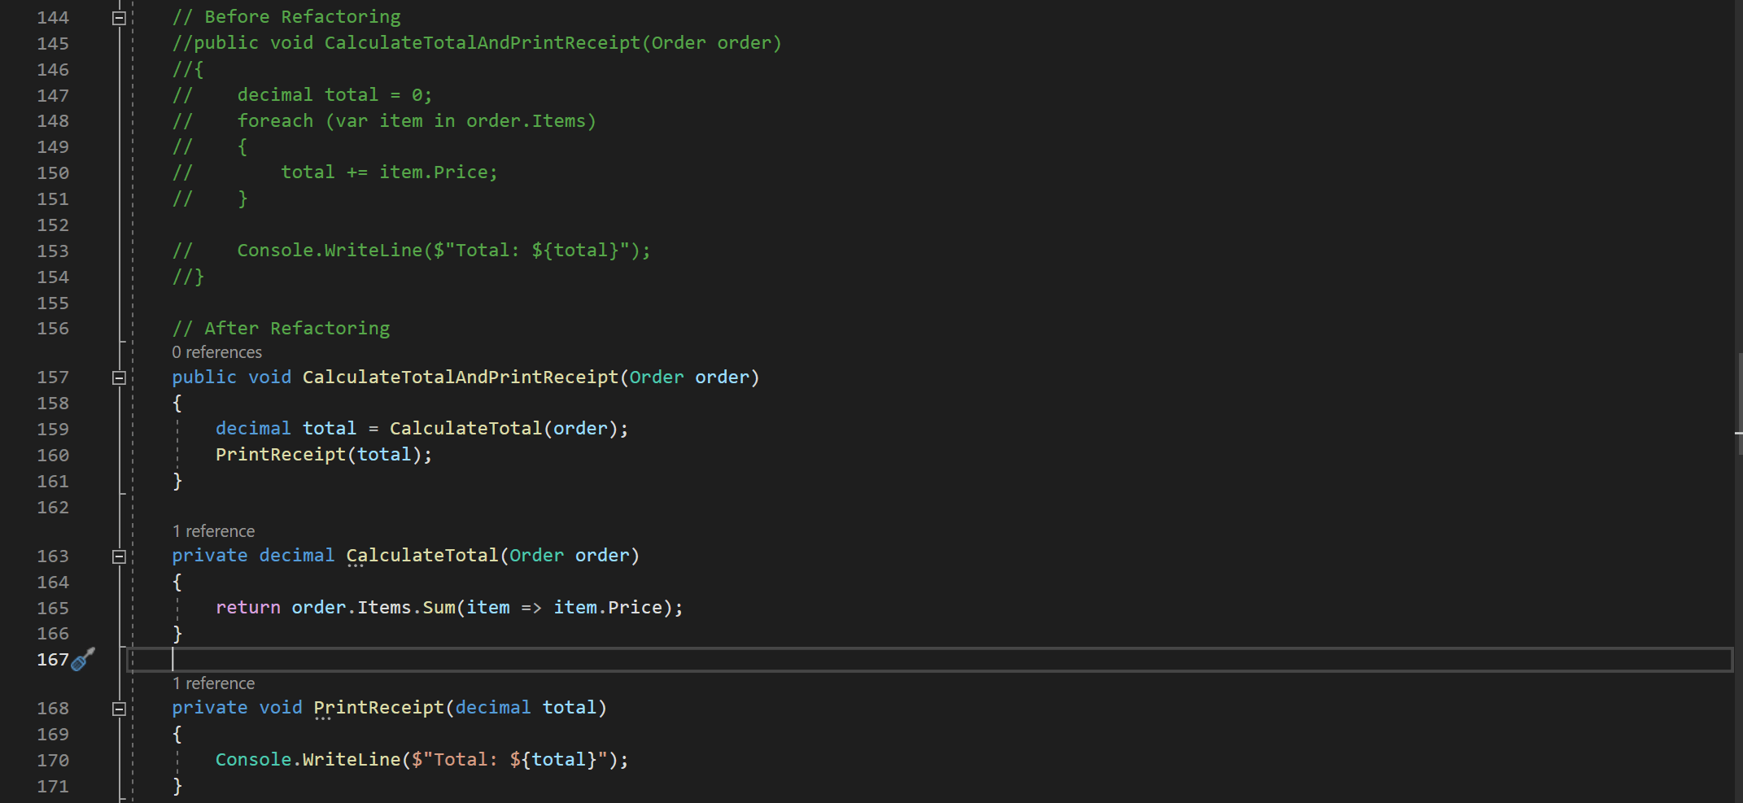Select line number 157
This screenshot has height=803, width=1743.
click(53, 377)
